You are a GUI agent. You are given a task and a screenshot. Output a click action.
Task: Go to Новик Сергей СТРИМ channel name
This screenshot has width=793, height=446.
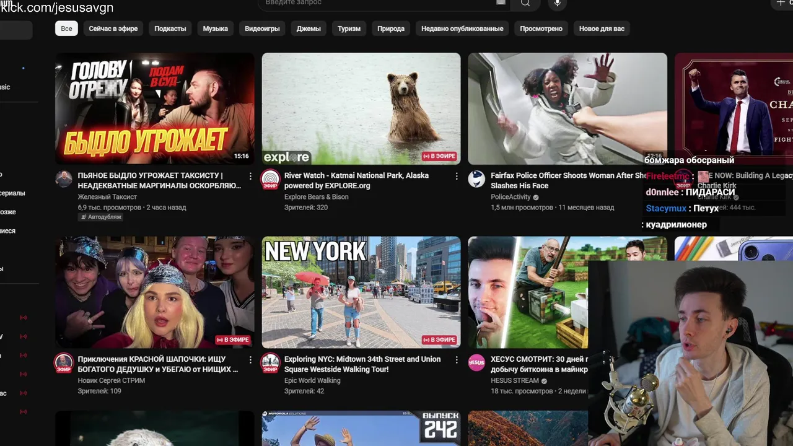[x=111, y=380]
